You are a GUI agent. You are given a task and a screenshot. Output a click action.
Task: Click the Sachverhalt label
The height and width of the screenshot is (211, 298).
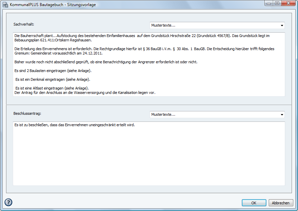[24, 25]
